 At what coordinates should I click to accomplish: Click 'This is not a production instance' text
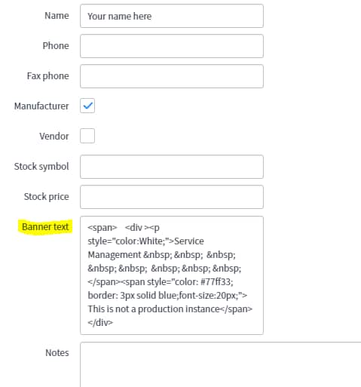click(x=154, y=309)
